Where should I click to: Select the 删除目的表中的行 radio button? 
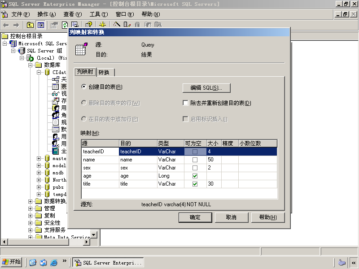pyautogui.click(x=84, y=103)
